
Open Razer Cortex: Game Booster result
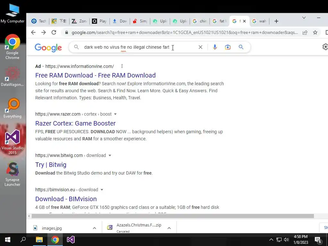(75, 123)
